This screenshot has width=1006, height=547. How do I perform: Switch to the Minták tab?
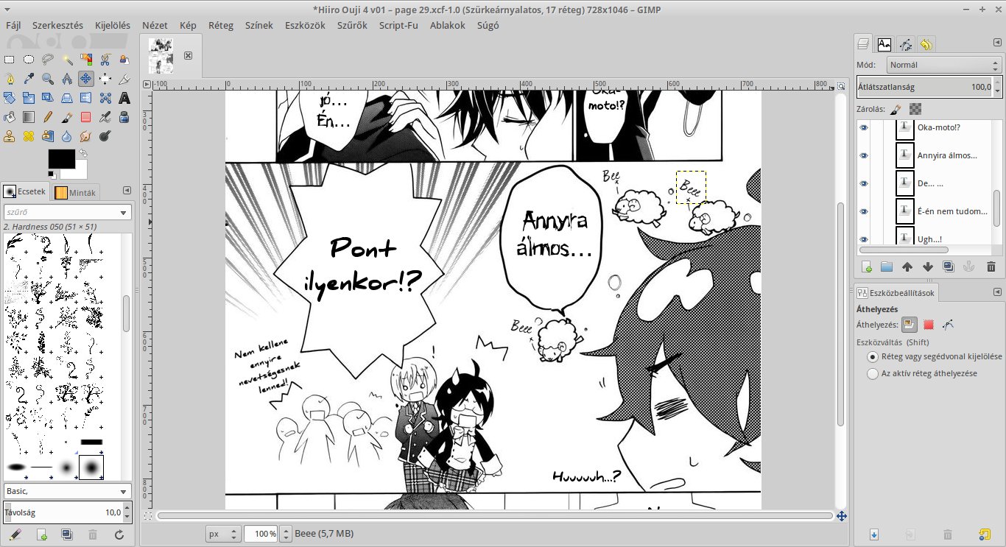(77, 192)
